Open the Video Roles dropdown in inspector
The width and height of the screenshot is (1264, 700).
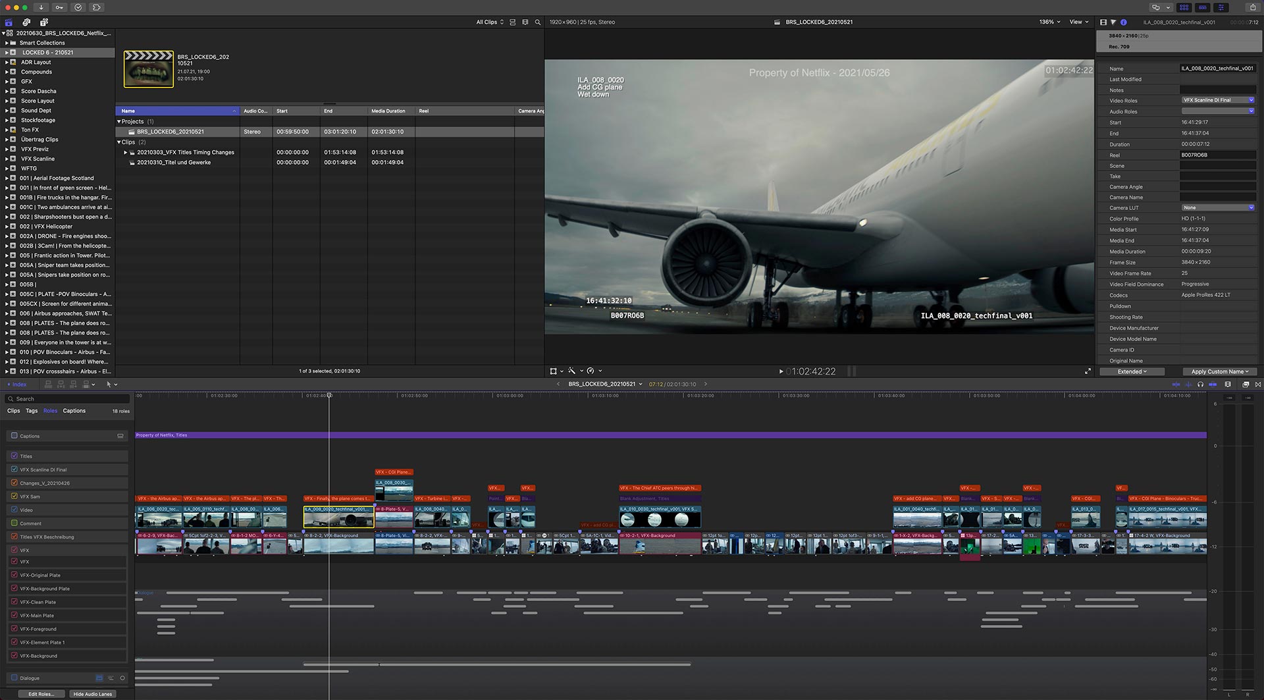[x=1218, y=100]
